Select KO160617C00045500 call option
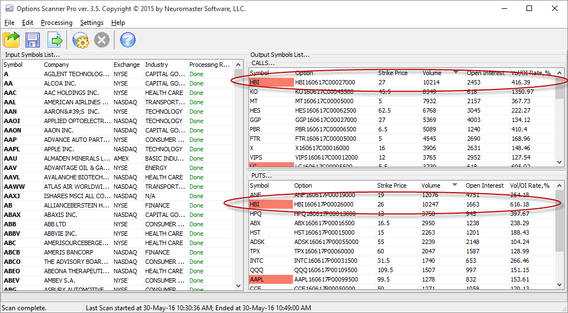Screen dimensions: 568x313 (324, 92)
